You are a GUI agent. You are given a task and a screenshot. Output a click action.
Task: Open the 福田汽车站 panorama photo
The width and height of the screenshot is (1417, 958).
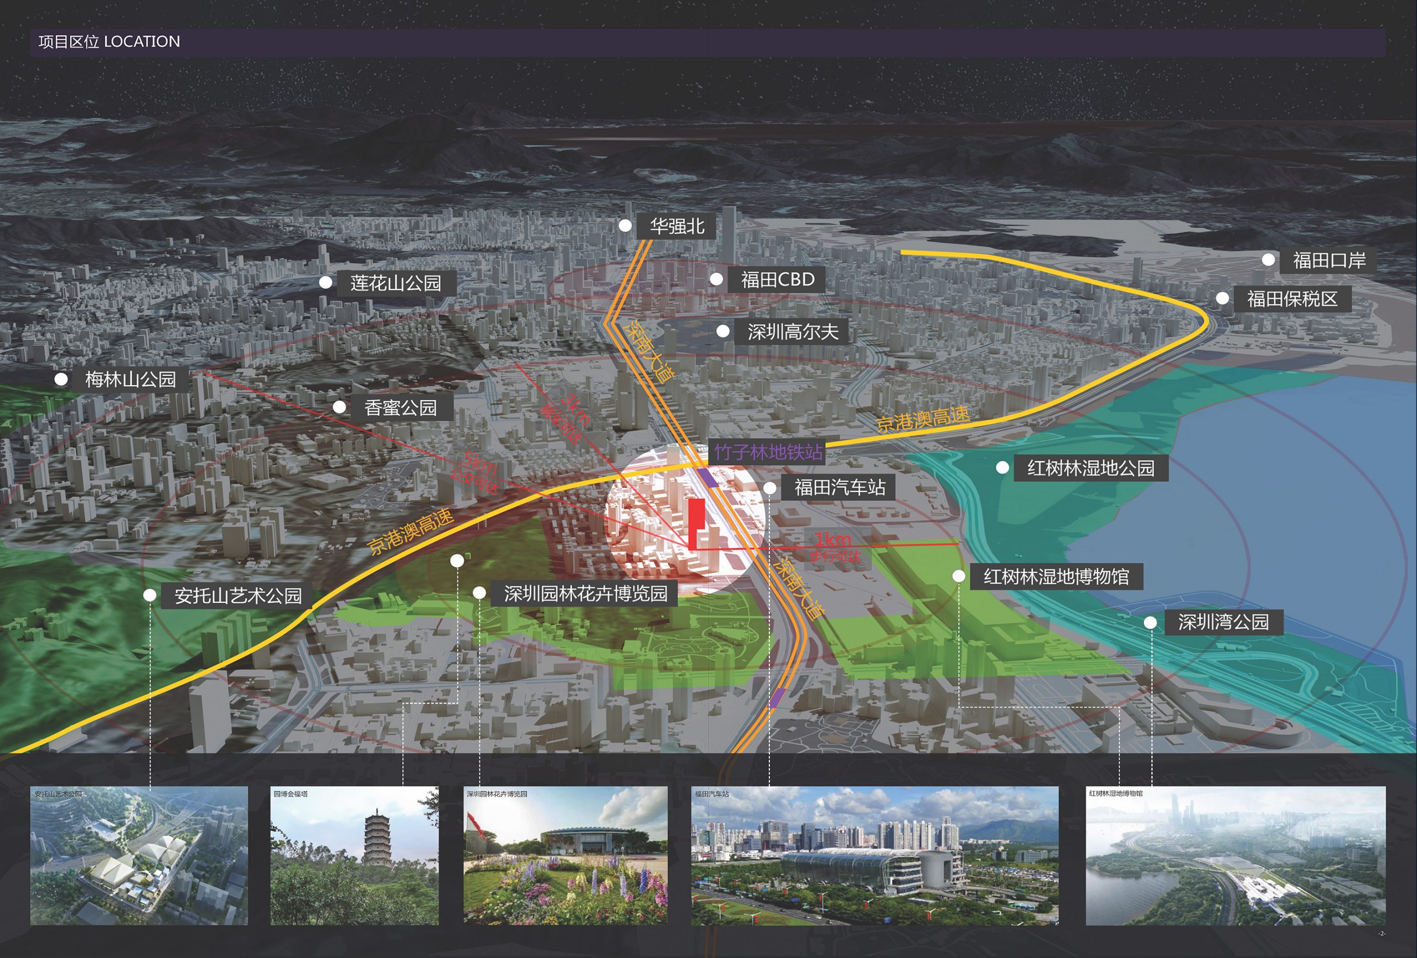[x=875, y=856]
